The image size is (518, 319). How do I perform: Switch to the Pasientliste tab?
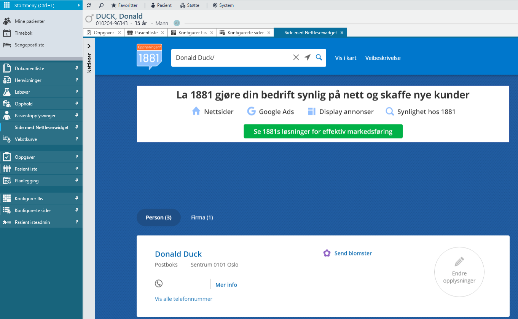[146, 33]
